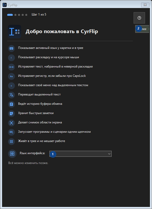
Task: Click the menu-over-selection icon
Action: (11, 86)
